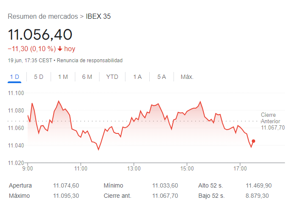Select the 6 M range tab
This screenshot has width=296, height=208.
pyautogui.click(x=87, y=77)
